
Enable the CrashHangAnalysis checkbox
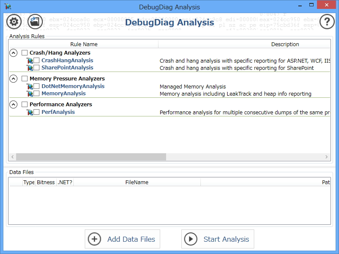pos(36,60)
